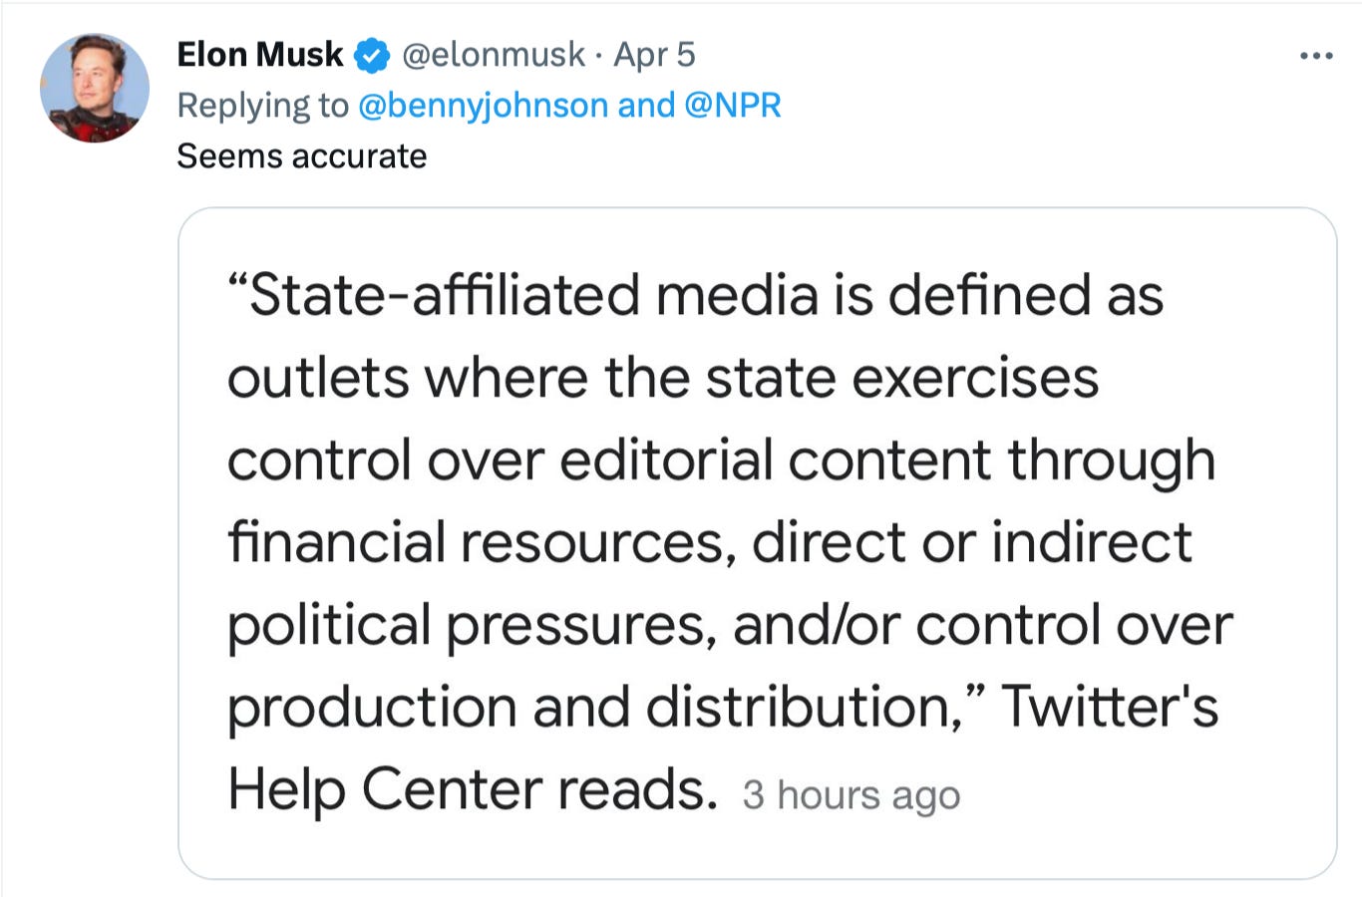Viewport: 1362px width, 897px height.
Task: Click "production and distribution" phrase
Action: click(593, 708)
